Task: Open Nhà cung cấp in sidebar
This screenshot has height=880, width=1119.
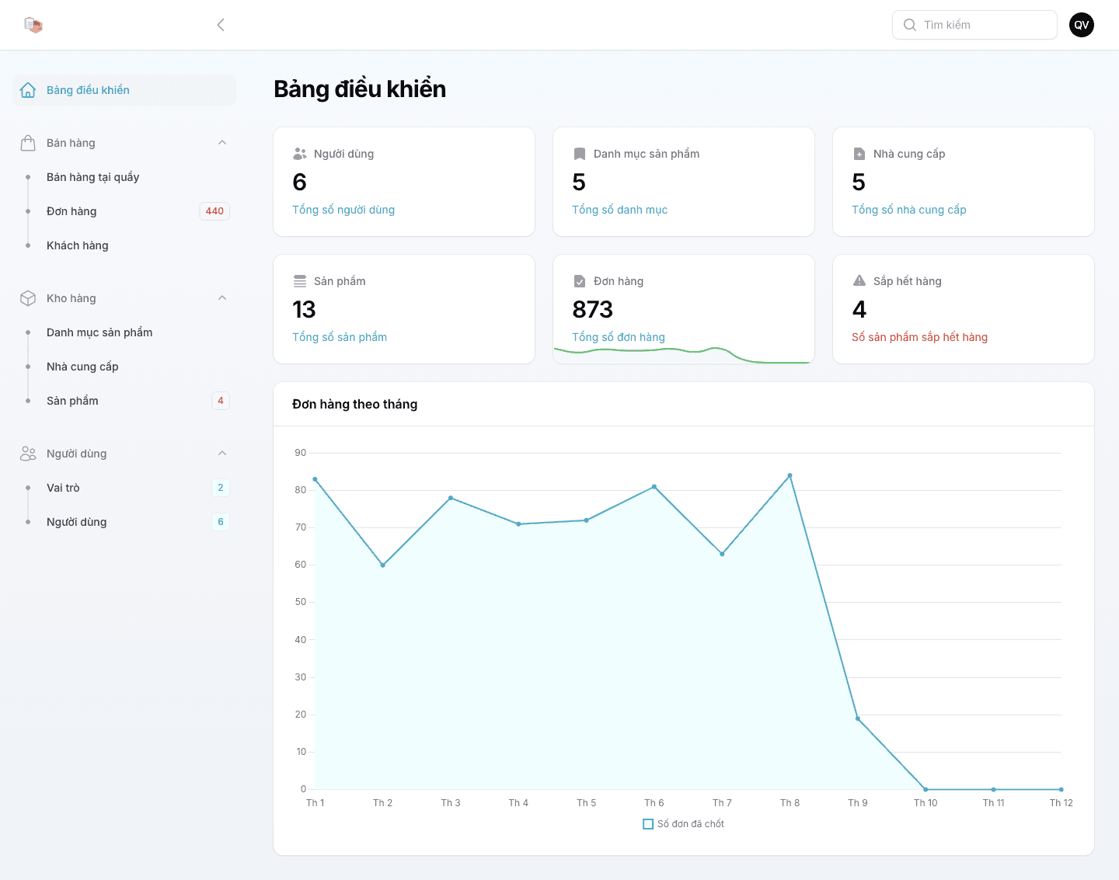Action: pyautogui.click(x=124, y=367)
